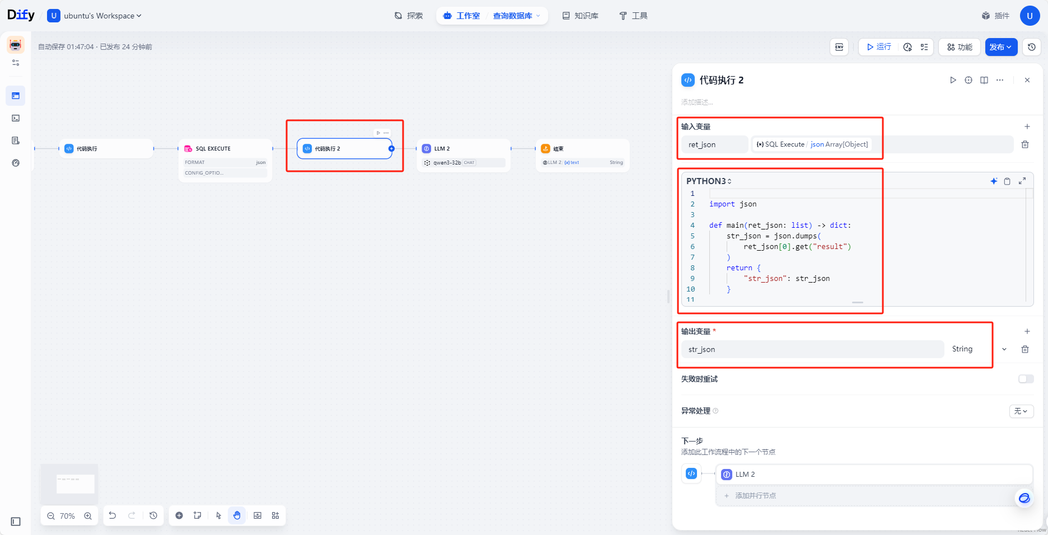
Task: Close the 代码执行 2 panel
Action: coord(1027,80)
